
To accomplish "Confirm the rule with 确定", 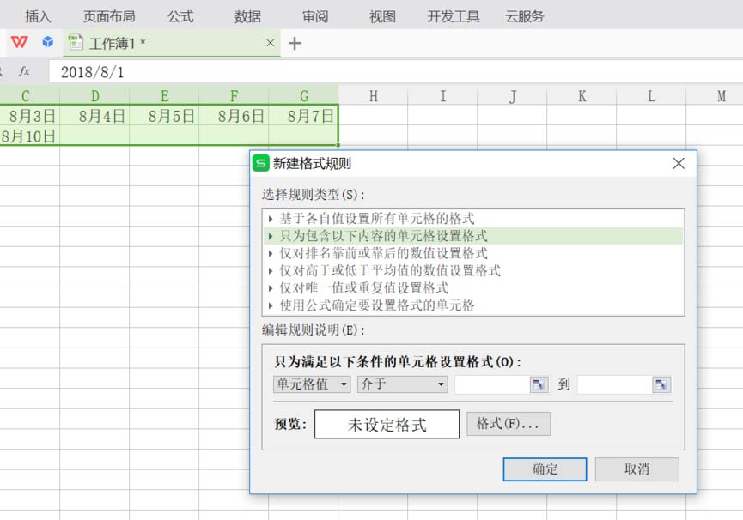I will (x=545, y=469).
